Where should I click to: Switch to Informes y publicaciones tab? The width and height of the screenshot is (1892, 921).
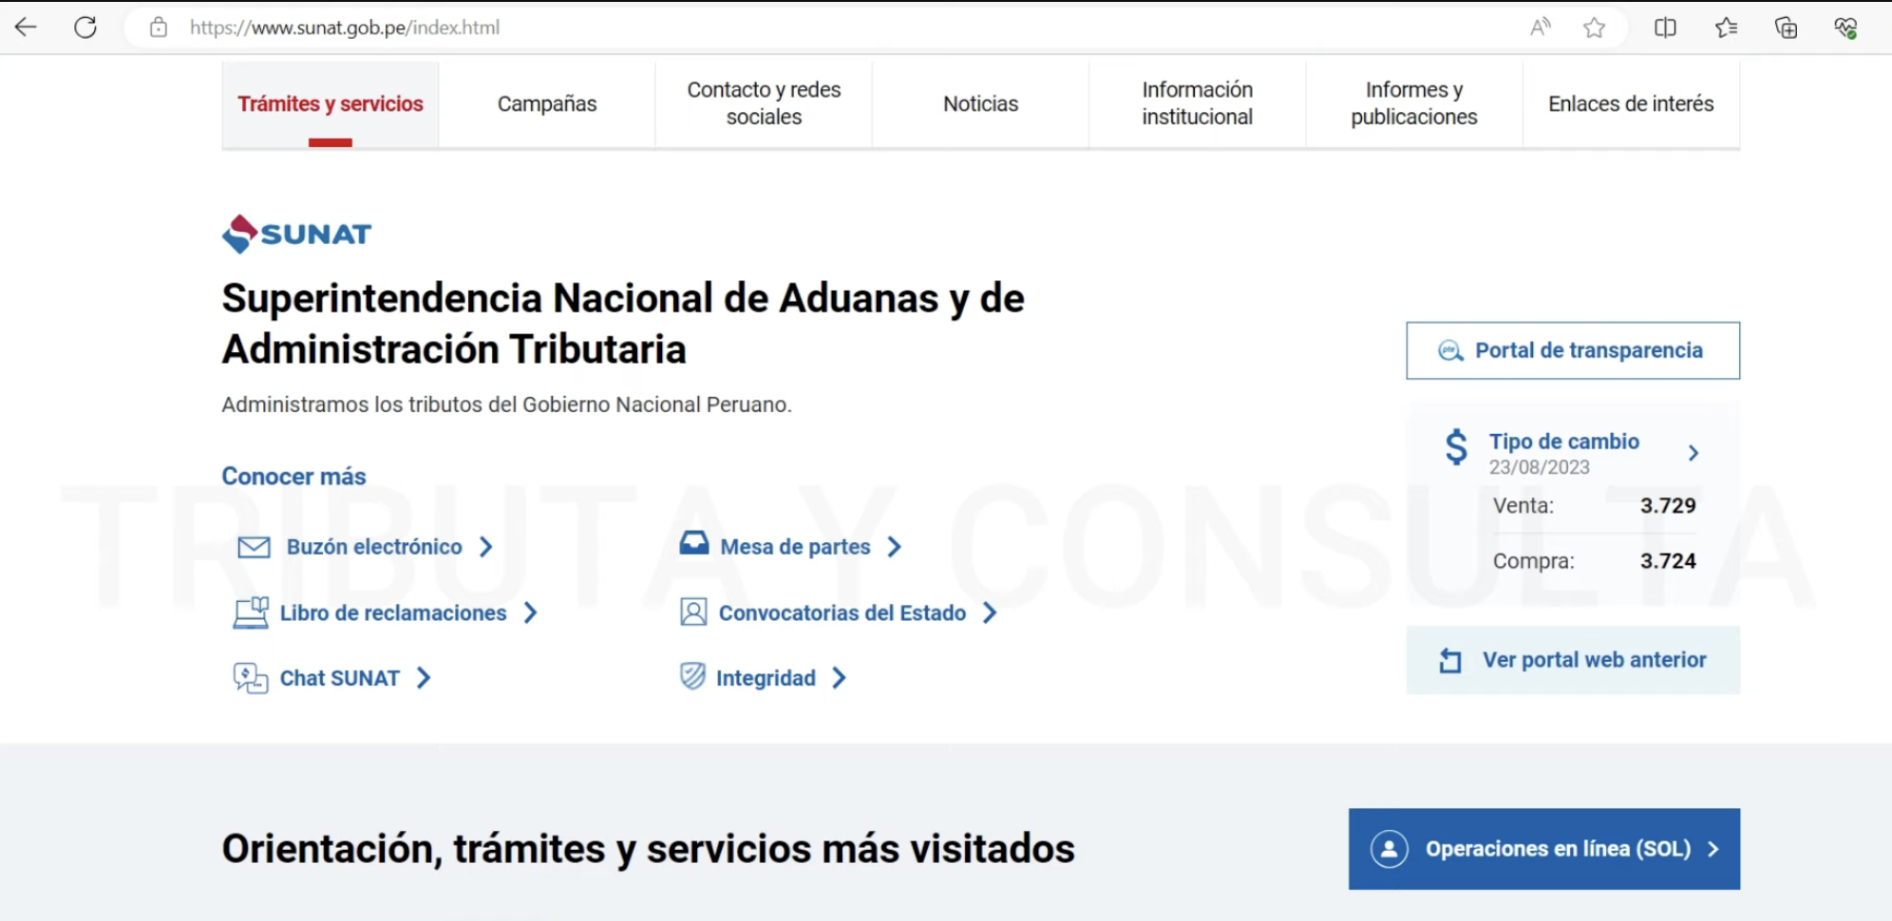(1414, 104)
